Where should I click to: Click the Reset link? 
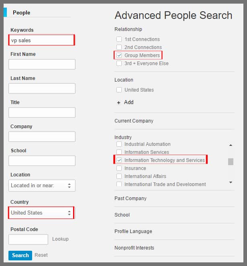(41, 255)
